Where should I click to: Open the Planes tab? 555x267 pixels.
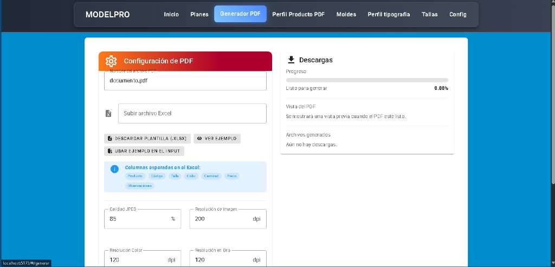199,15
